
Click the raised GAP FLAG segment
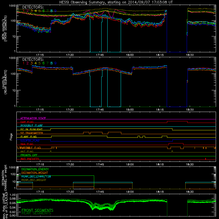point(177,121)
